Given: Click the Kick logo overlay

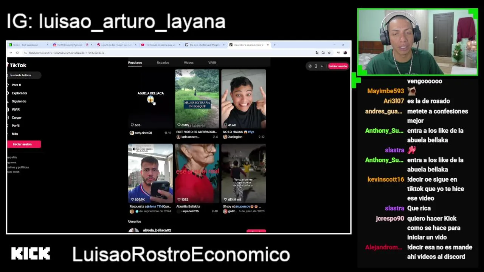Looking at the screenshot, I should pyautogui.click(x=30, y=253).
